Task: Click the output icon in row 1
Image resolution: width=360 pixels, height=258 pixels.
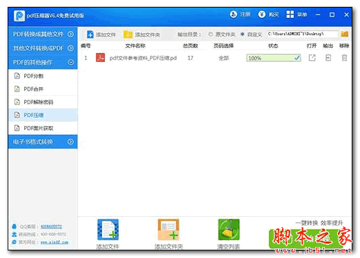Action: [328, 58]
